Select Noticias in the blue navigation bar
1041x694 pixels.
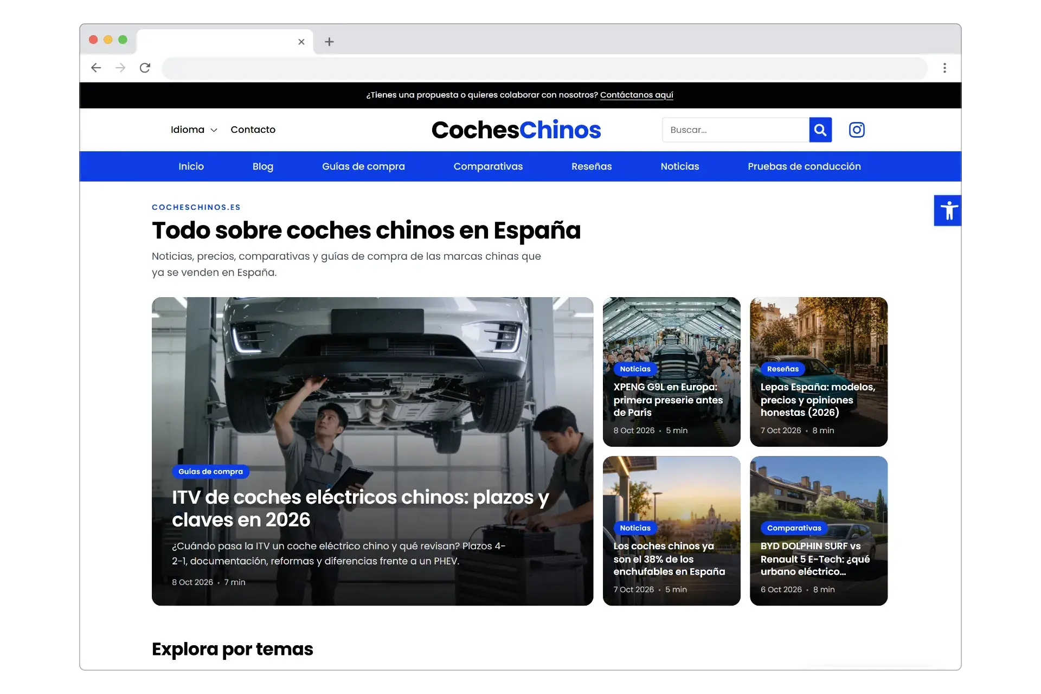point(680,166)
